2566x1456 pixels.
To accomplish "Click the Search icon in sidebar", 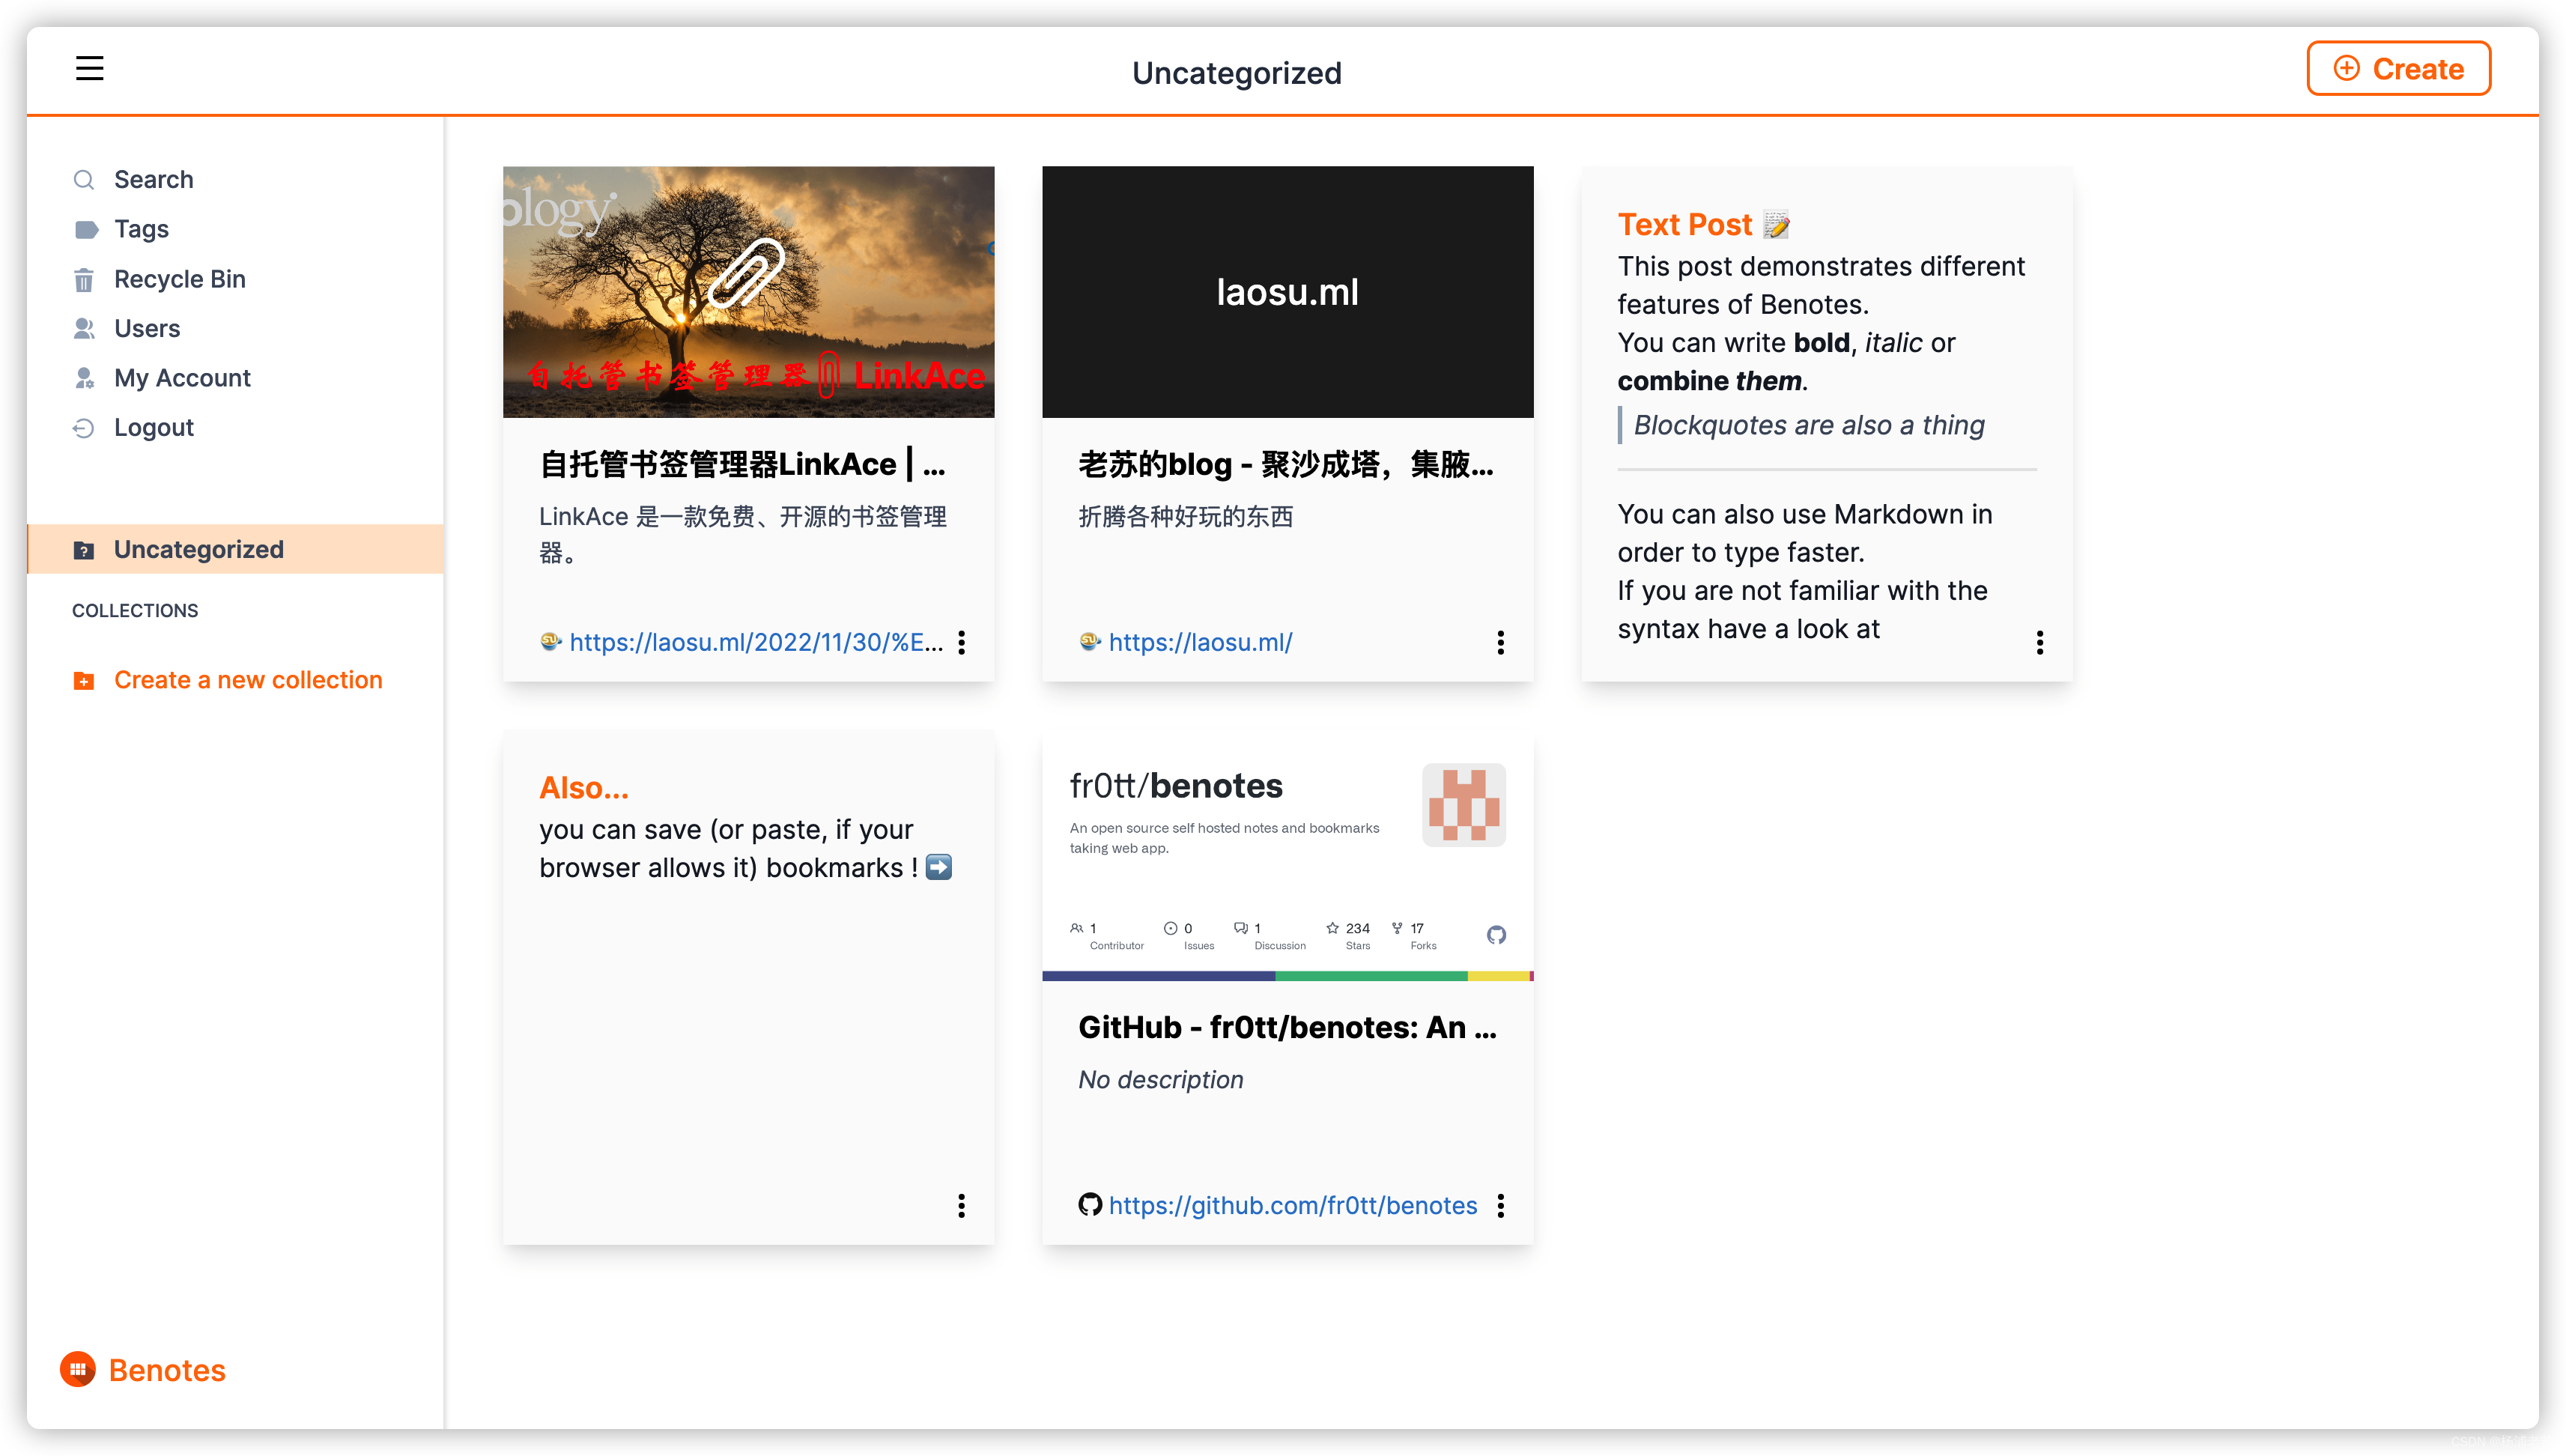I will (x=85, y=178).
